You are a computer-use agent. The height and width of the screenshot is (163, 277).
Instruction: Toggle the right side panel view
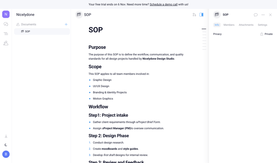tap(202, 15)
